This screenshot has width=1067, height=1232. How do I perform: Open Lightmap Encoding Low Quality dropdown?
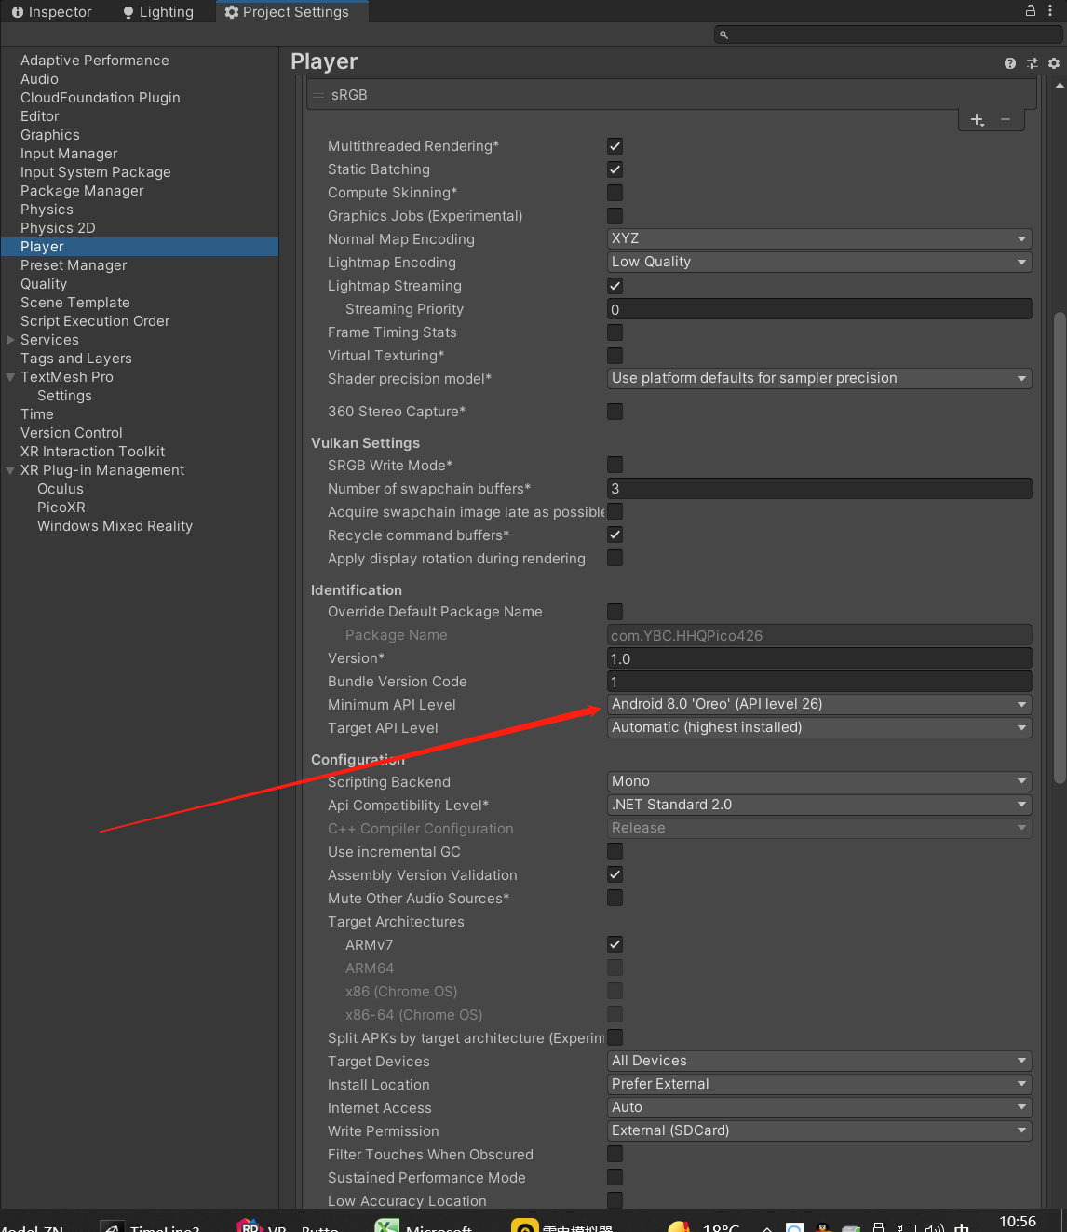pyautogui.click(x=819, y=262)
